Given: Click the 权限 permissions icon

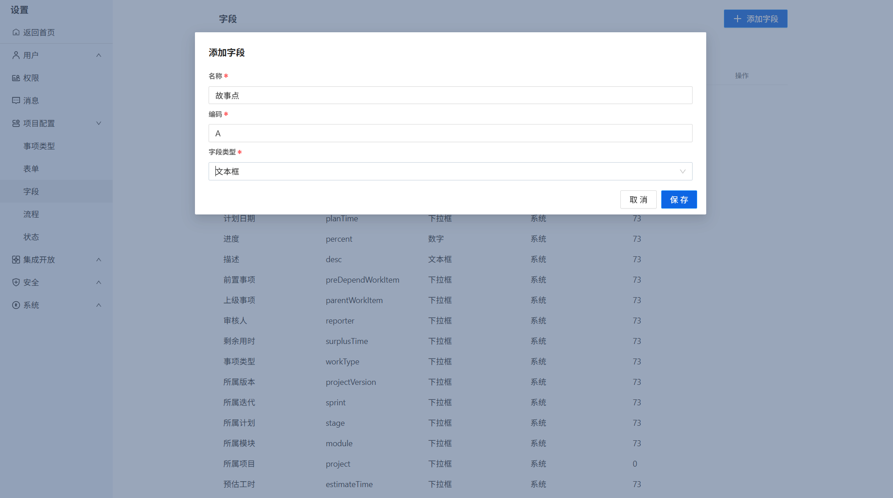Looking at the screenshot, I should click(x=16, y=78).
